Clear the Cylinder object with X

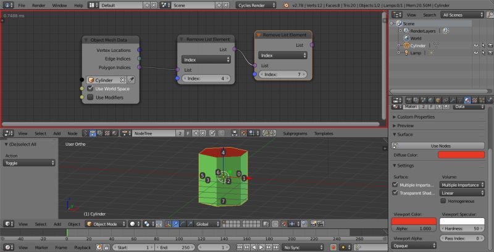(122, 80)
